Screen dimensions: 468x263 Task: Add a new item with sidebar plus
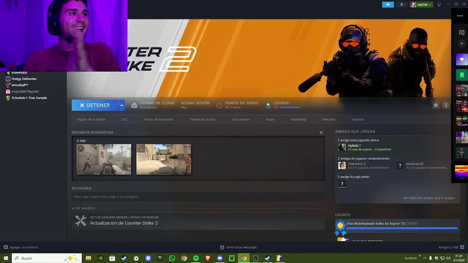462,44
